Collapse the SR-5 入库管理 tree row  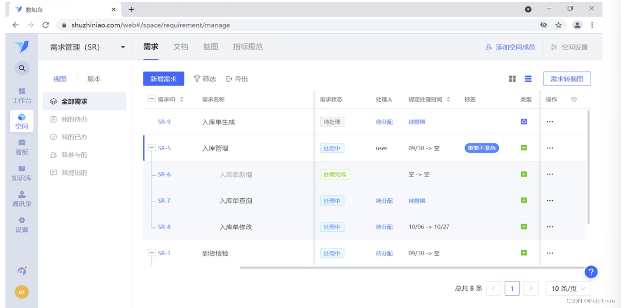tap(152, 148)
